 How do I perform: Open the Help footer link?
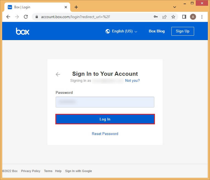tap(58, 171)
